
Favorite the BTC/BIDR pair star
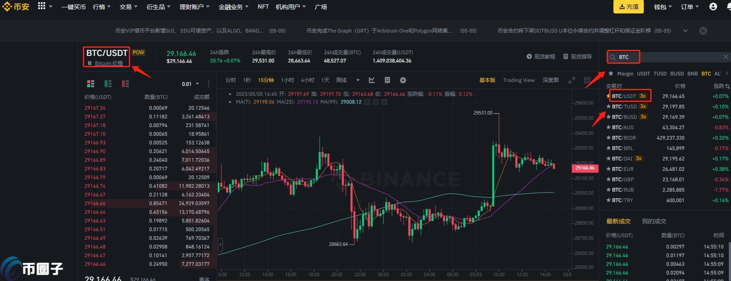[608, 138]
